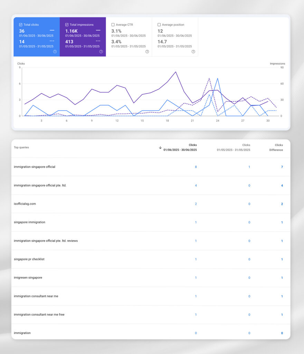The height and width of the screenshot is (354, 304).
Task: Click the "immigration singapore official pte. ltd. reviews" query
Action: pos(46,241)
